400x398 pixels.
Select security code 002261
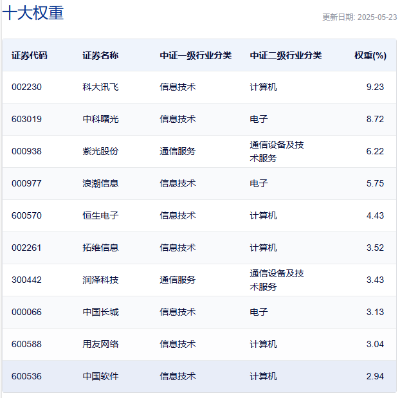pyautogui.click(x=26, y=248)
